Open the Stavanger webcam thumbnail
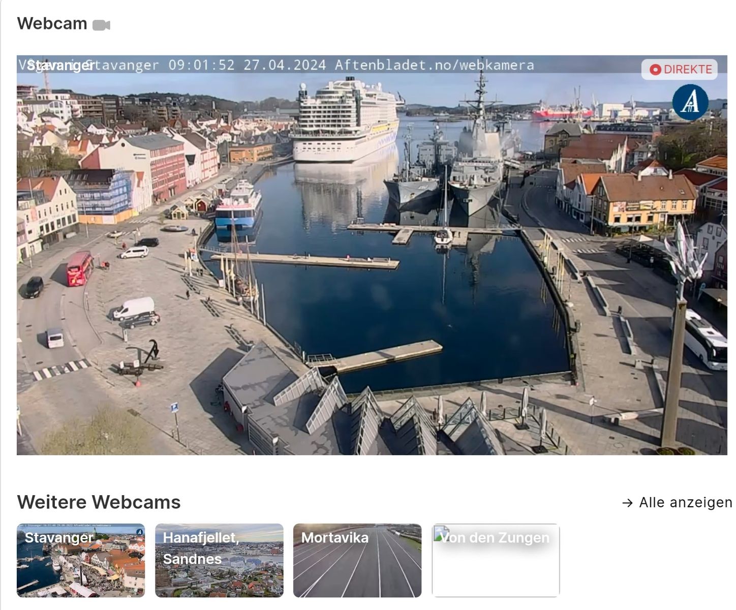 81,560
